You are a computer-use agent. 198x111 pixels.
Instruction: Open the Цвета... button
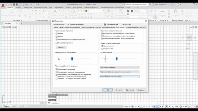point(61,47)
